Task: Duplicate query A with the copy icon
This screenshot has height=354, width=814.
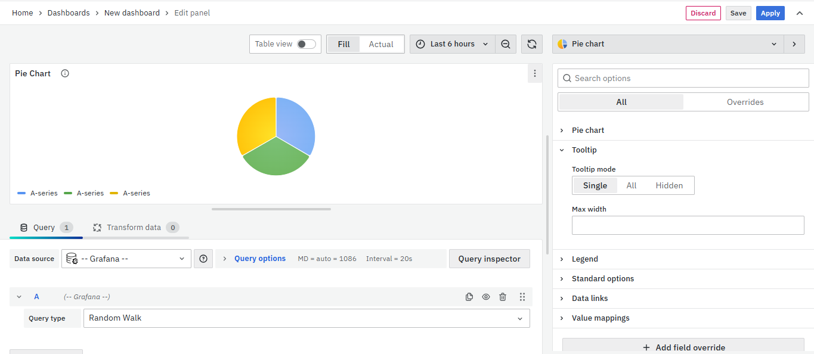Action: tap(469, 297)
